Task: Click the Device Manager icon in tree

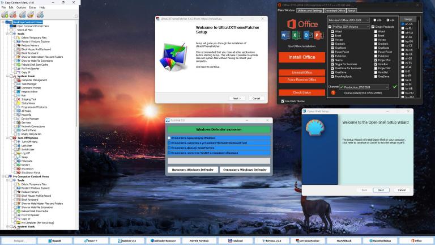Action: pos(19,119)
